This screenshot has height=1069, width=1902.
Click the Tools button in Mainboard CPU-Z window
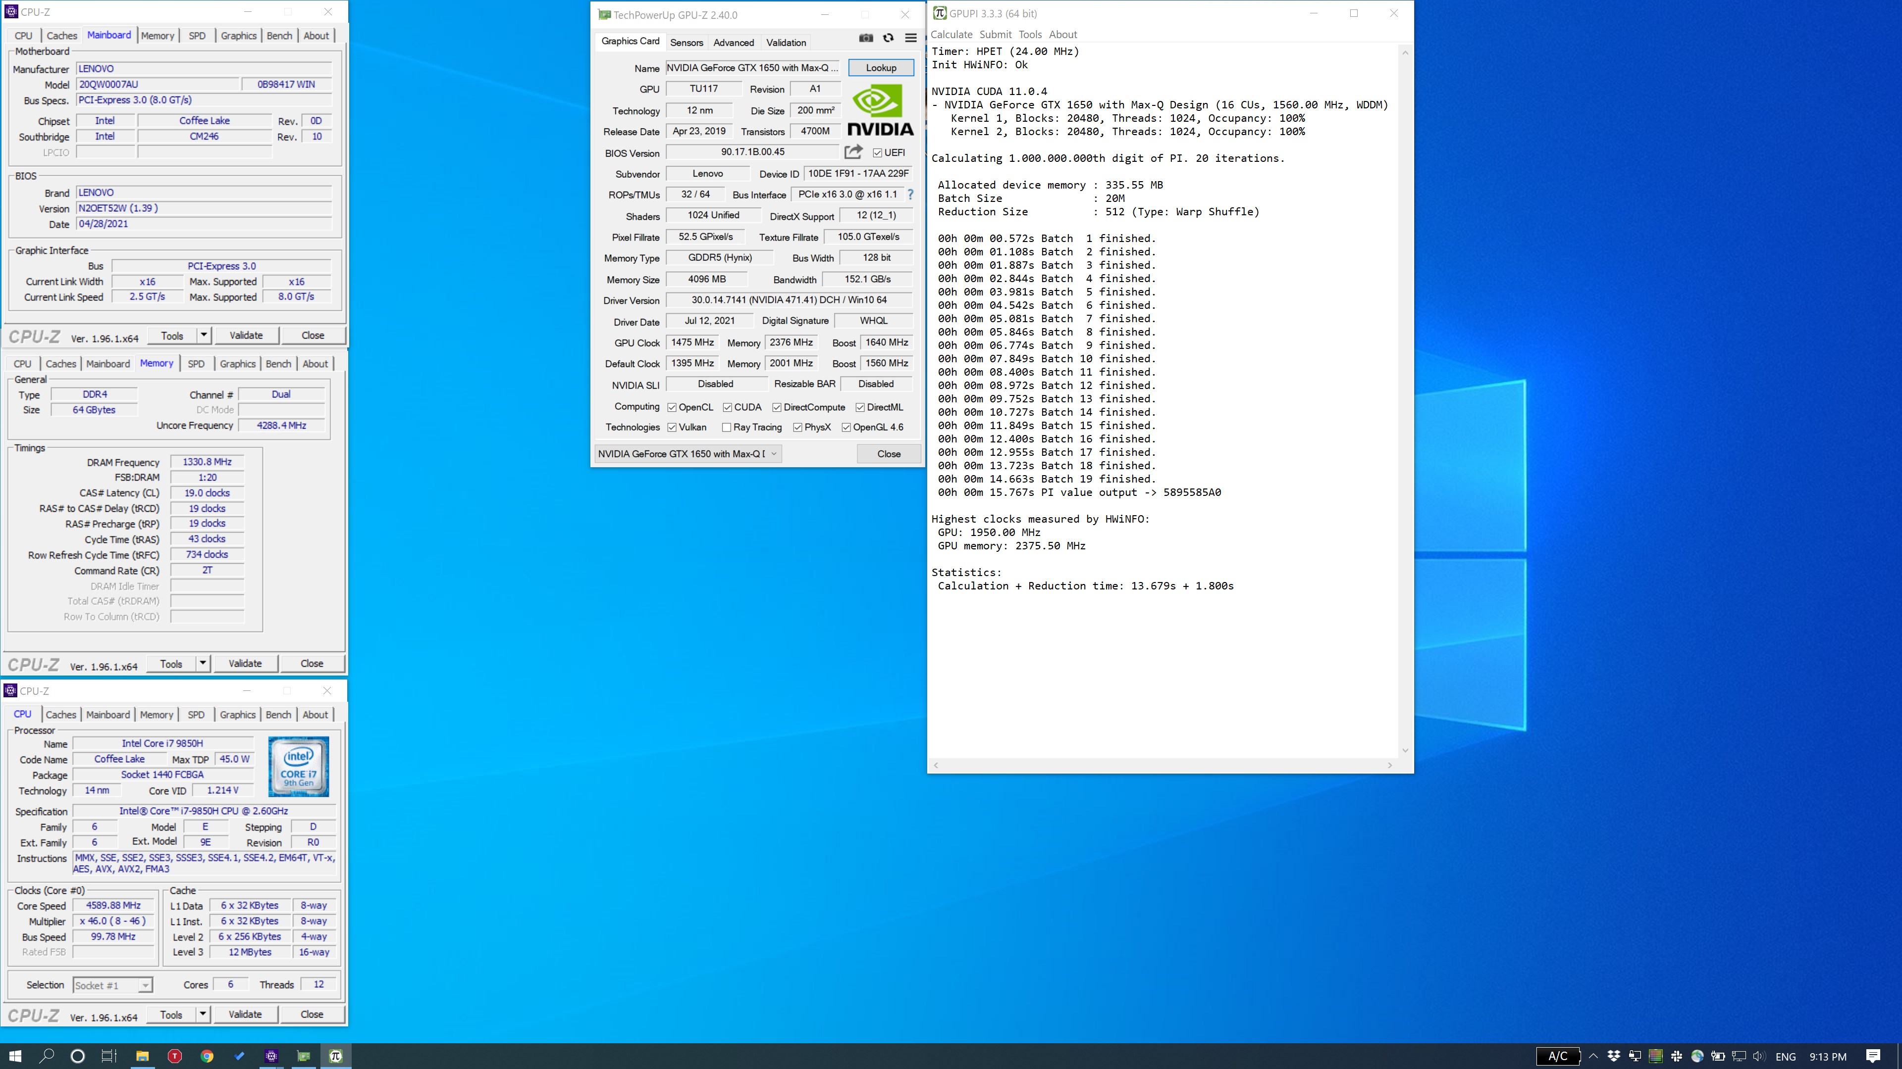pyautogui.click(x=172, y=335)
